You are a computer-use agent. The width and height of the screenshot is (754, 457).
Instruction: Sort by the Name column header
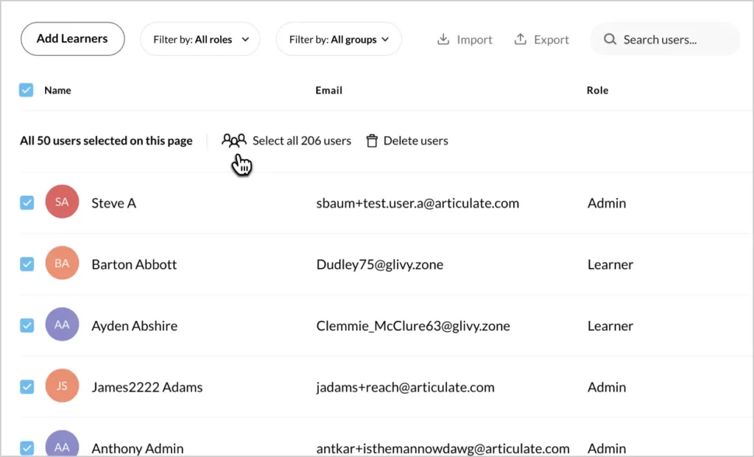click(57, 91)
